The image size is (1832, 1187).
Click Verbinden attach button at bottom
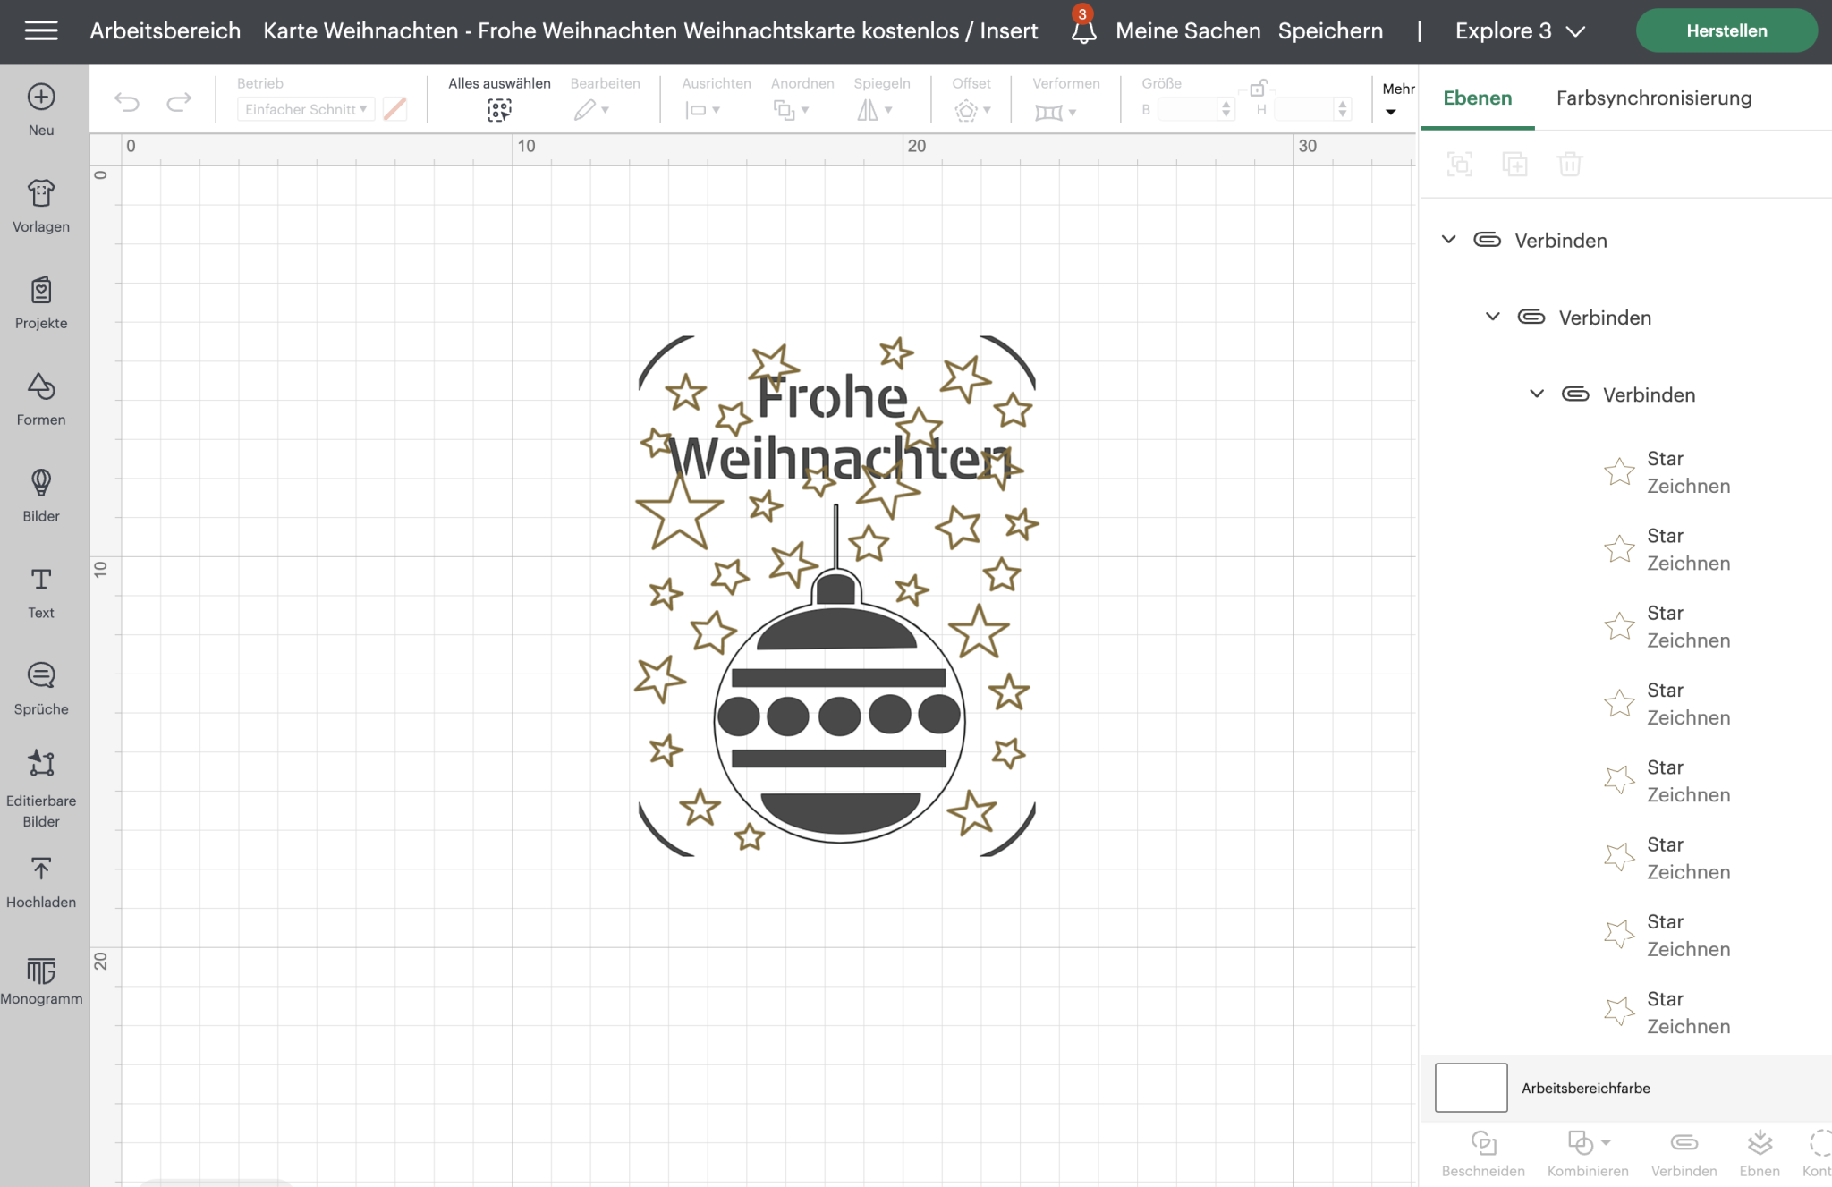[x=1684, y=1153]
